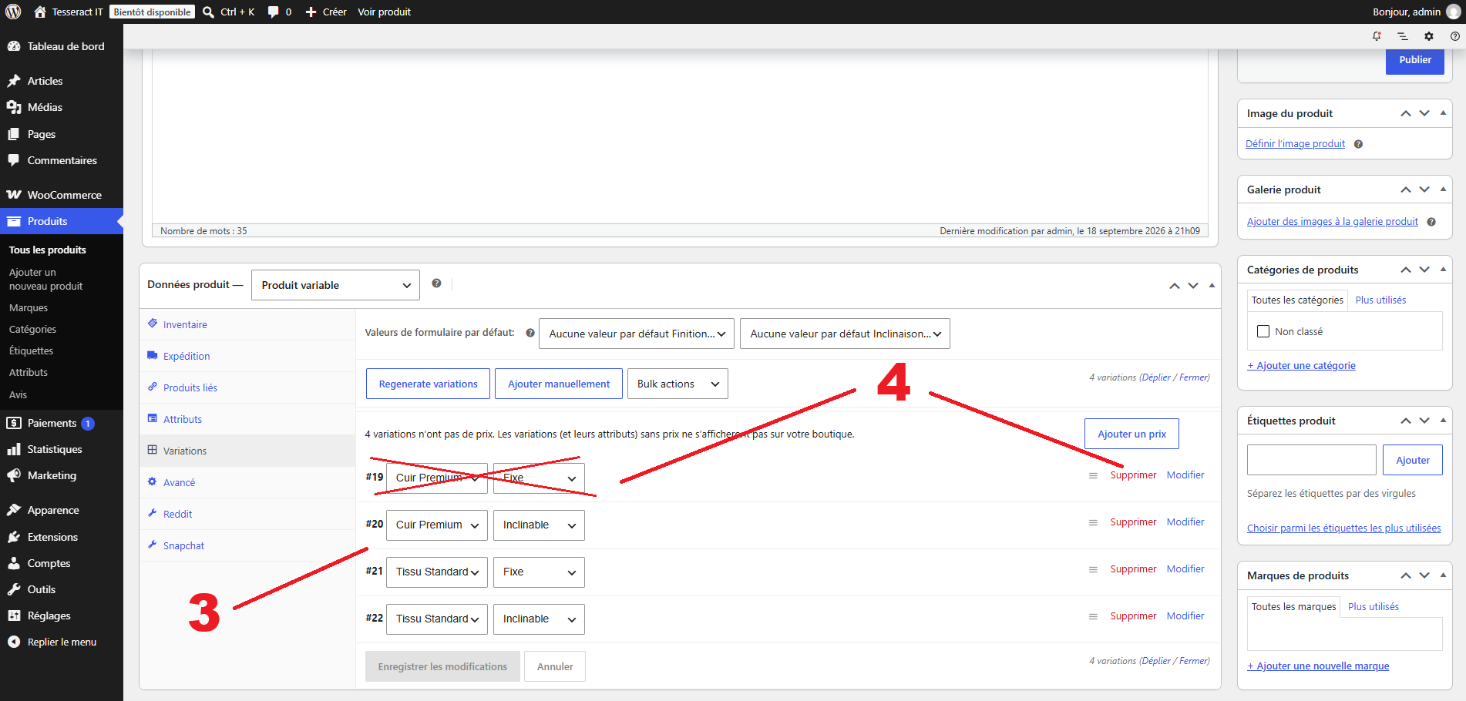This screenshot has width=1466, height=701.
Task: Click the drag handle icon for variation #19
Action: [x=1093, y=475]
